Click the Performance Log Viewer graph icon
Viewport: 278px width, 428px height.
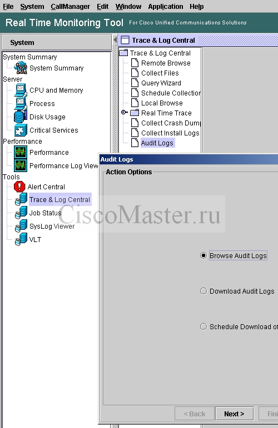(21, 165)
